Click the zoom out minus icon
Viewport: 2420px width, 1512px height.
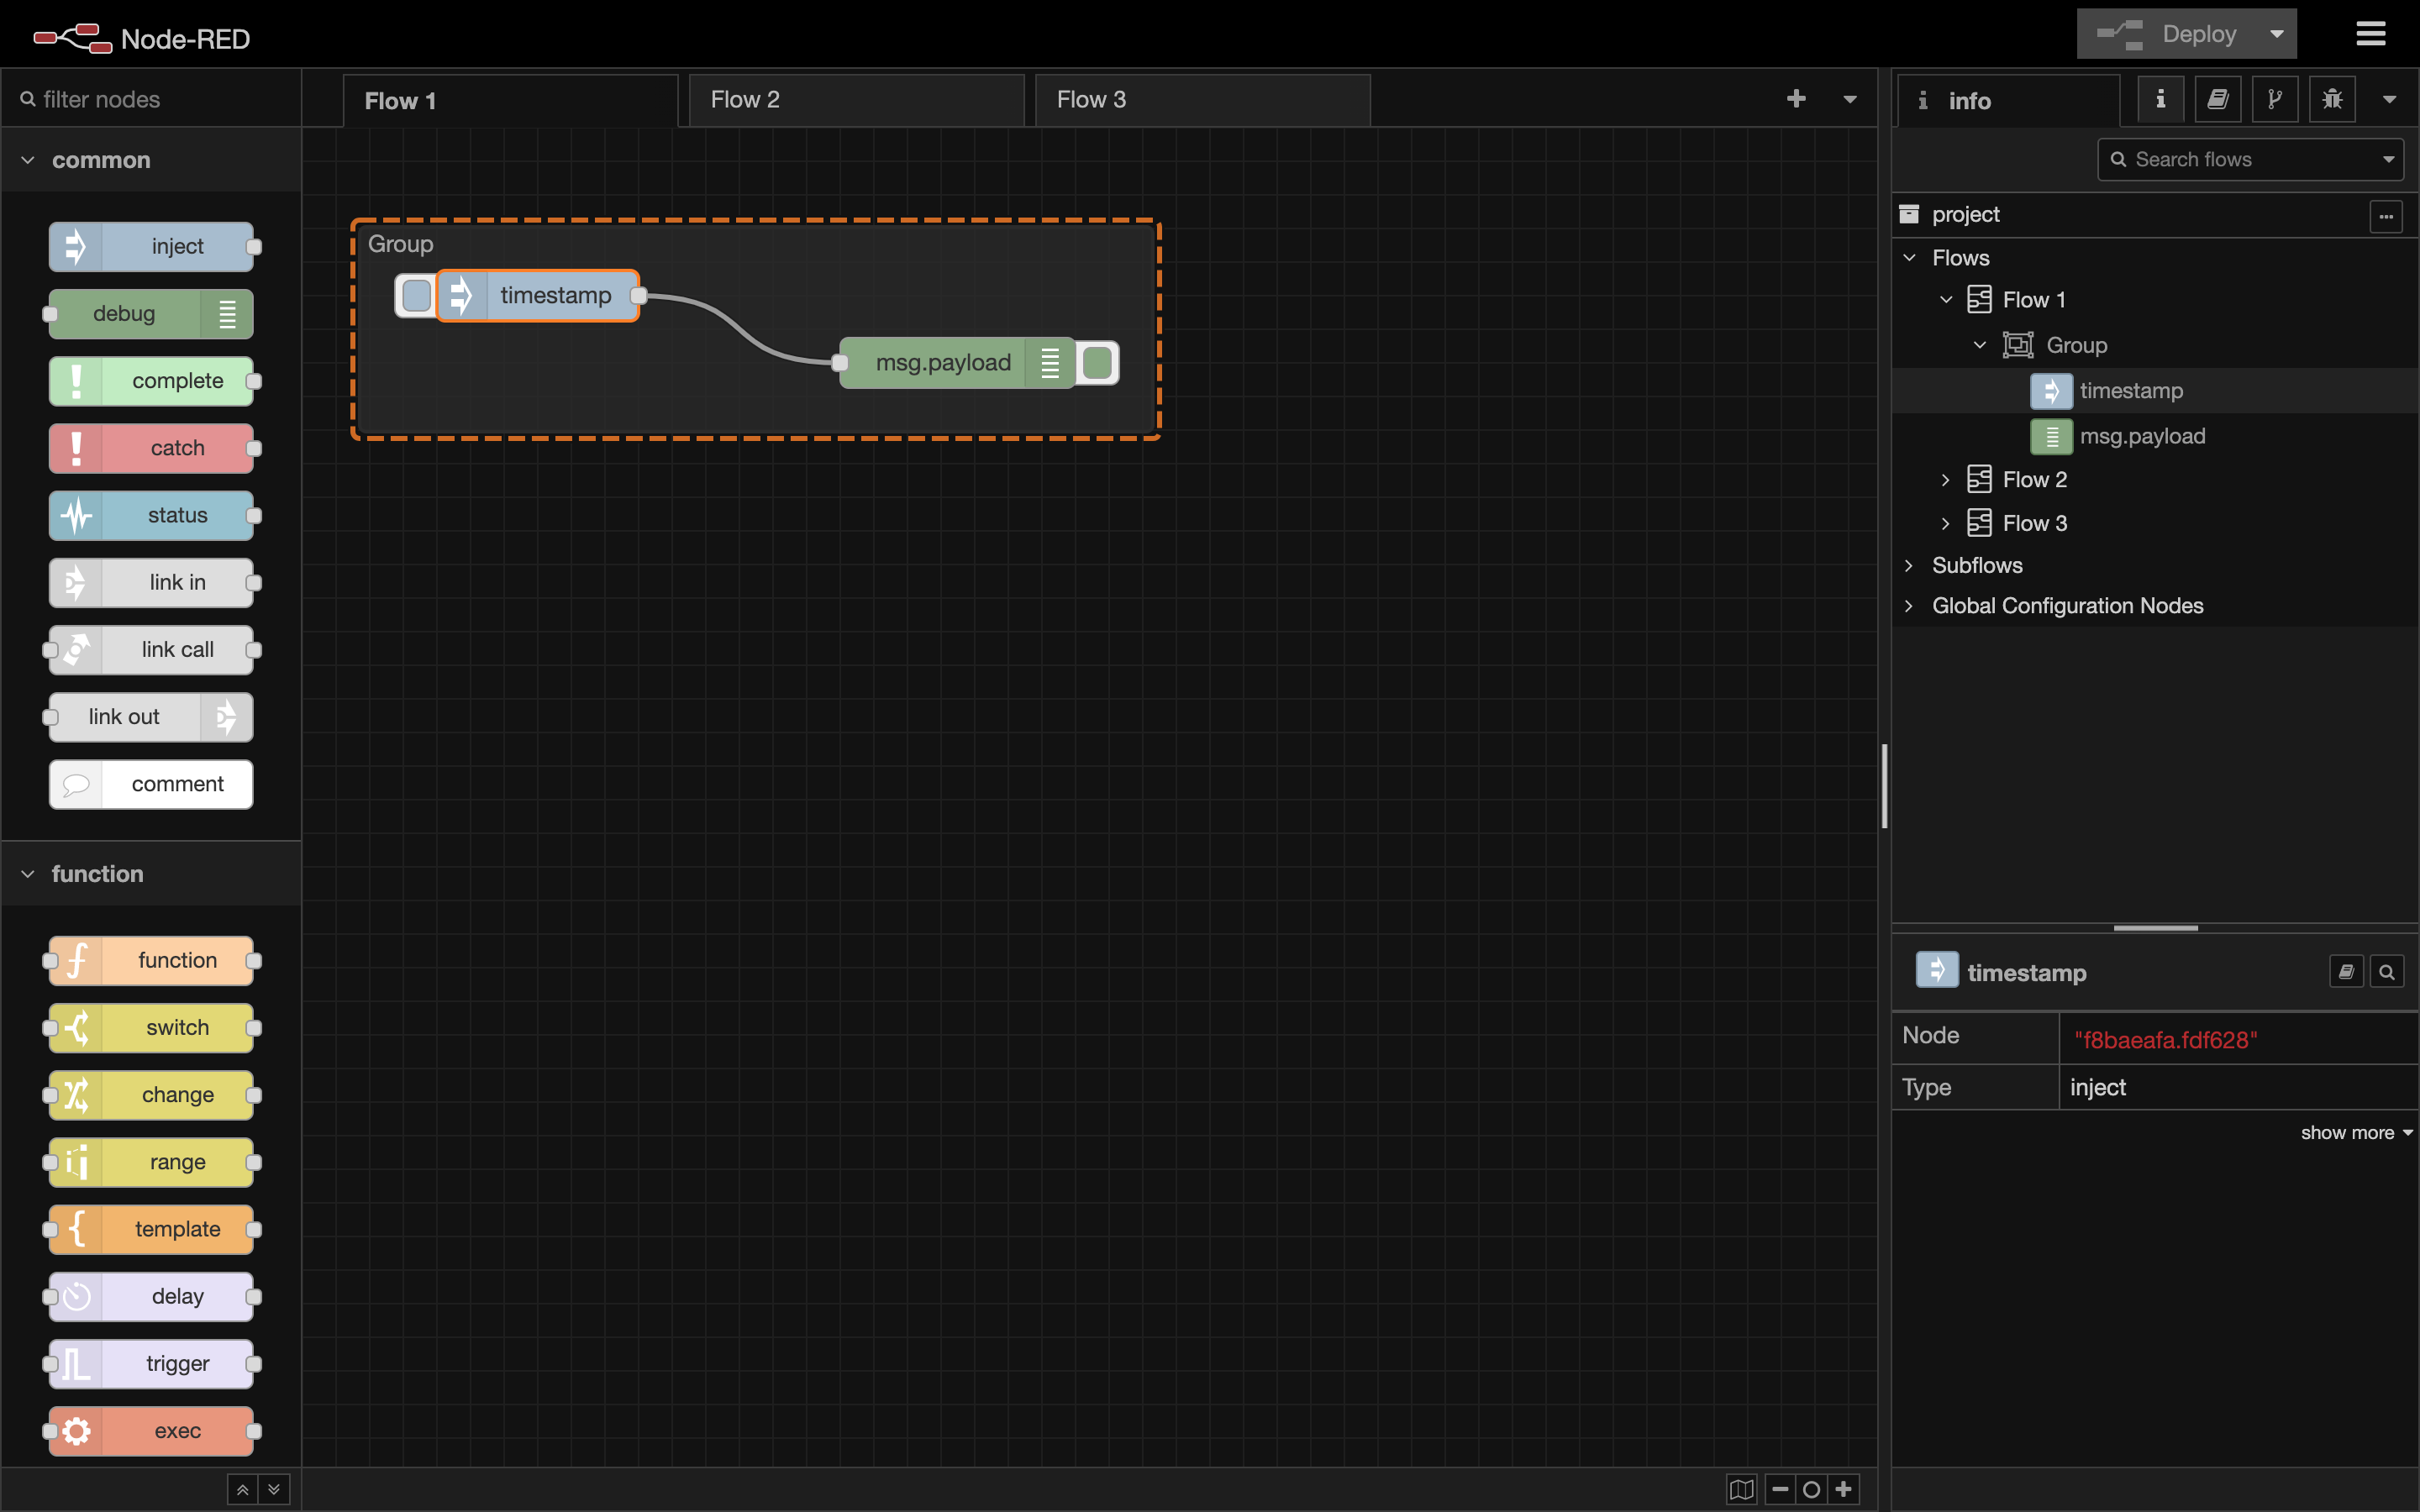tap(1780, 1489)
